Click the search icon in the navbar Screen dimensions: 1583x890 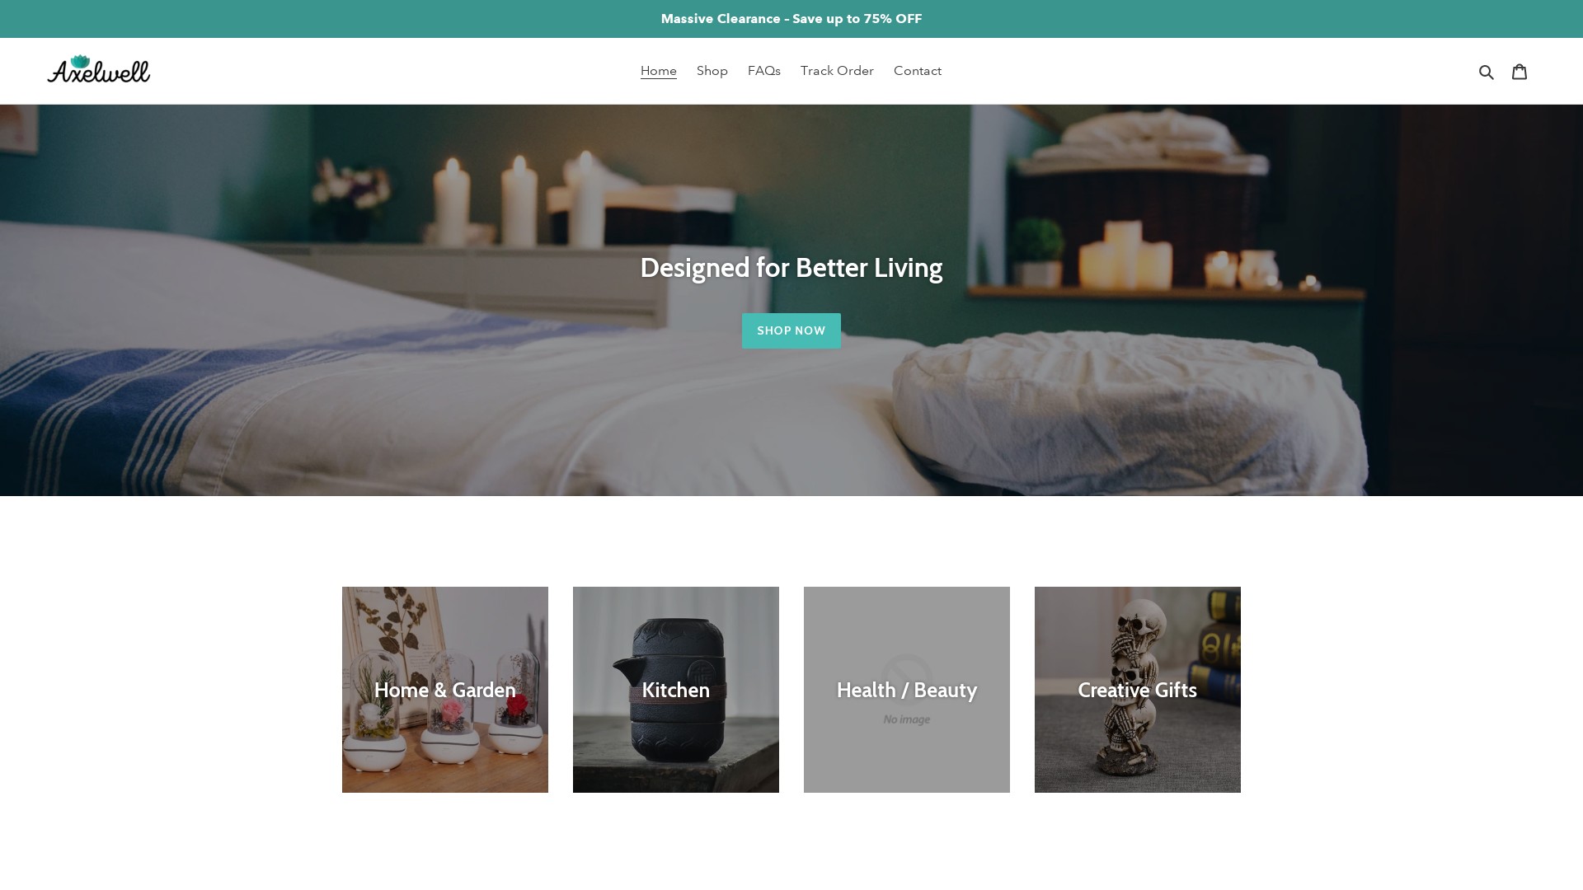pyautogui.click(x=1485, y=71)
